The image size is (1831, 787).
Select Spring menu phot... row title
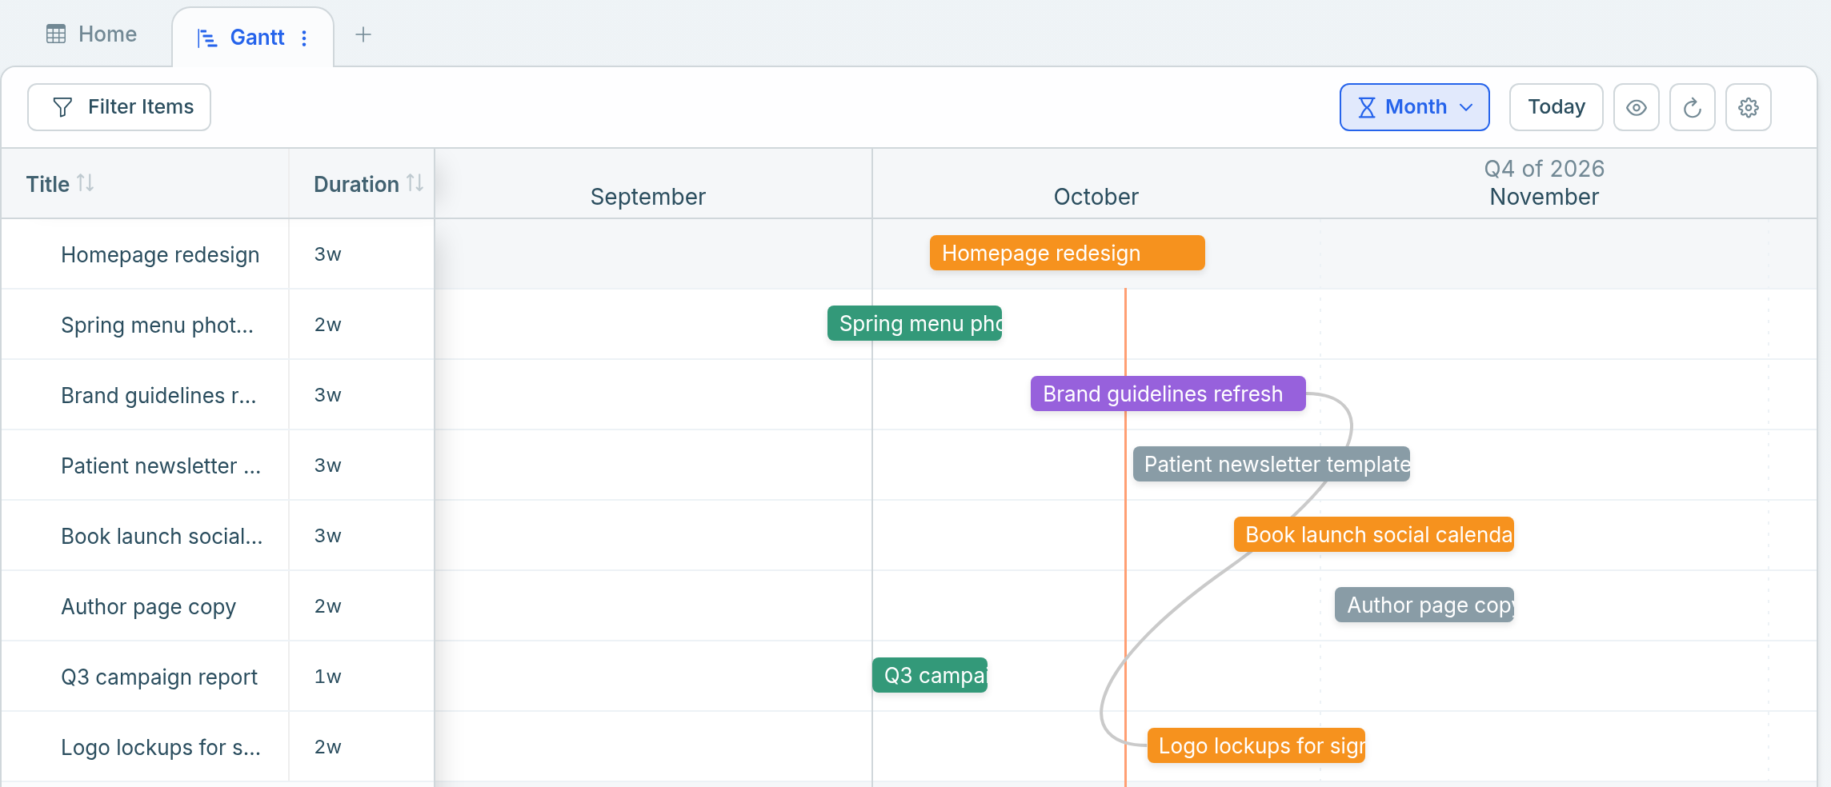click(x=157, y=325)
